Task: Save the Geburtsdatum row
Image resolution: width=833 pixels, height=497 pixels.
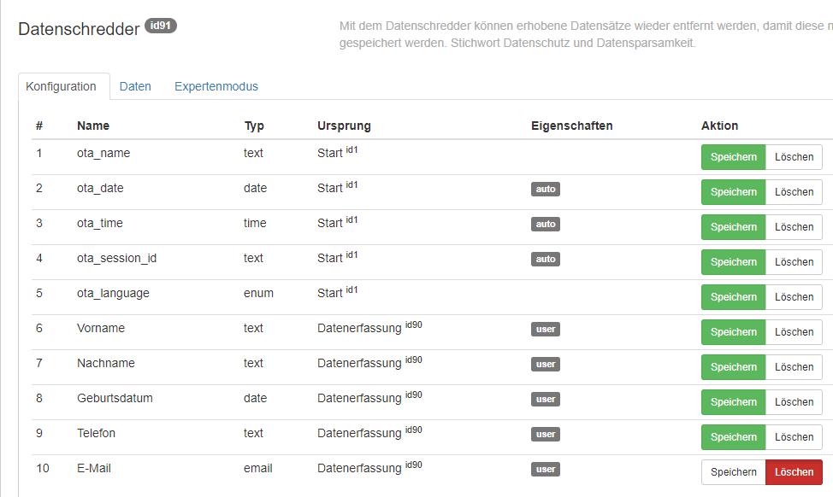Action: coord(733,402)
